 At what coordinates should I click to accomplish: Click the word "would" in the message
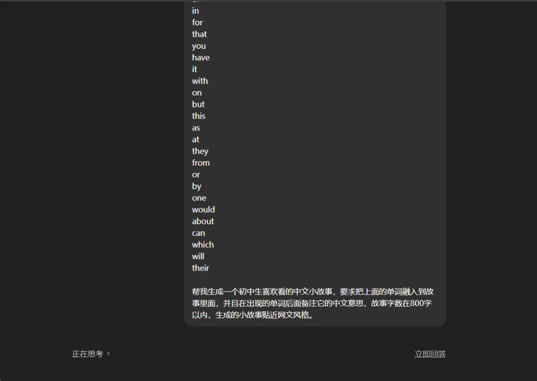tap(203, 209)
